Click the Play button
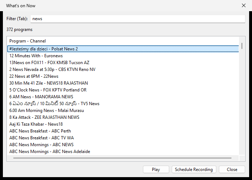Screen dimensions: 252x180 [156, 170]
